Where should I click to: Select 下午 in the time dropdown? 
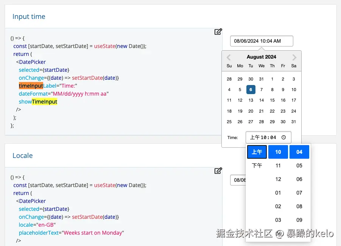pyautogui.click(x=257, y=166)
